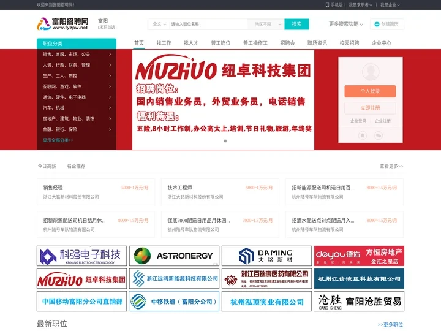Open 浙江远鸿新能源科技有限公司 logo
441x331 pixels.
174,279
